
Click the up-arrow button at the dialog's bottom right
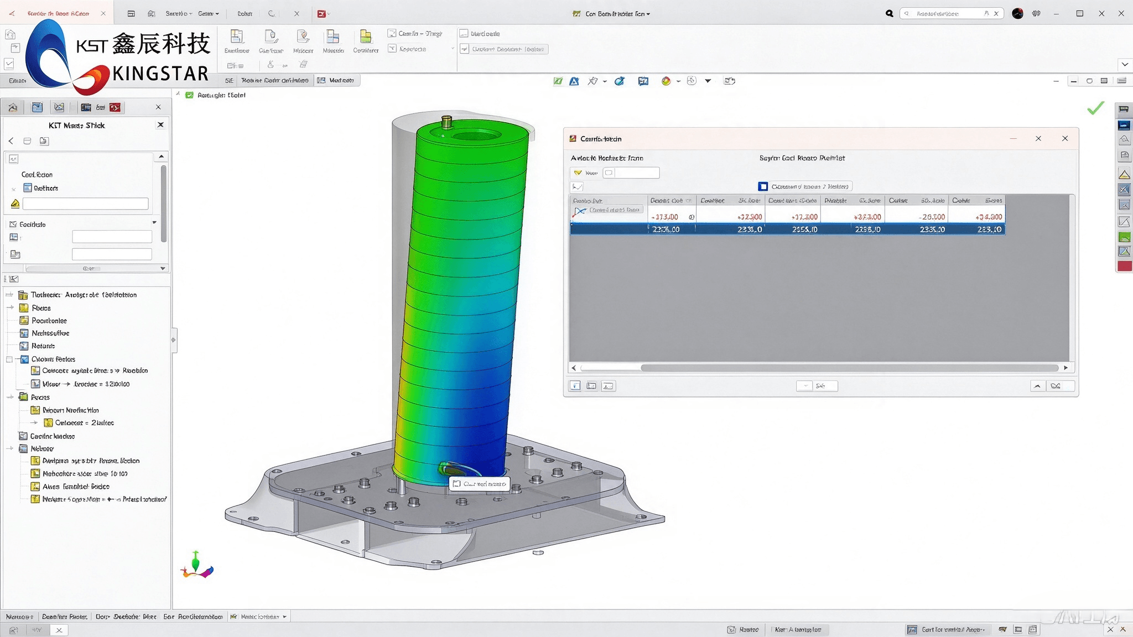click(1037, 386)
